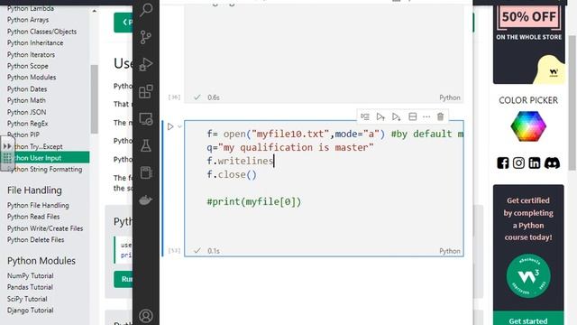Open Python Iterators link
The height and width of the screenshot is (325, 577).
click(31, 54)
